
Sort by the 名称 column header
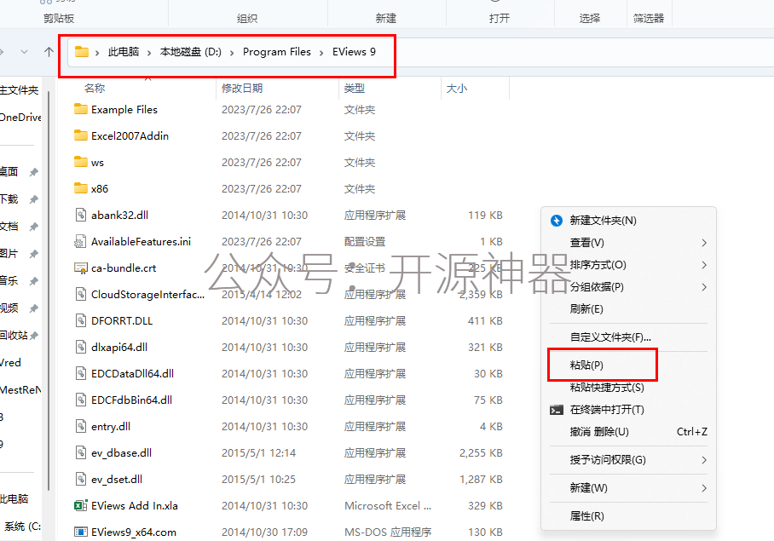tap(95, 89)
